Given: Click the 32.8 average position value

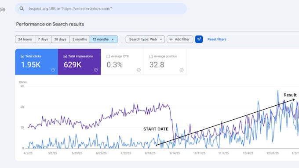Looking at the screenshot, I should (157, 65).
